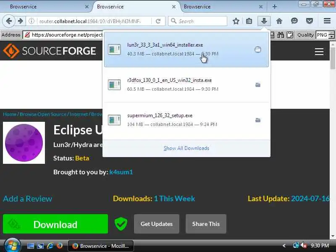Click the Eclipse purple moon project thumbnail
Screen dimensions: 336x252
[24, 143]
